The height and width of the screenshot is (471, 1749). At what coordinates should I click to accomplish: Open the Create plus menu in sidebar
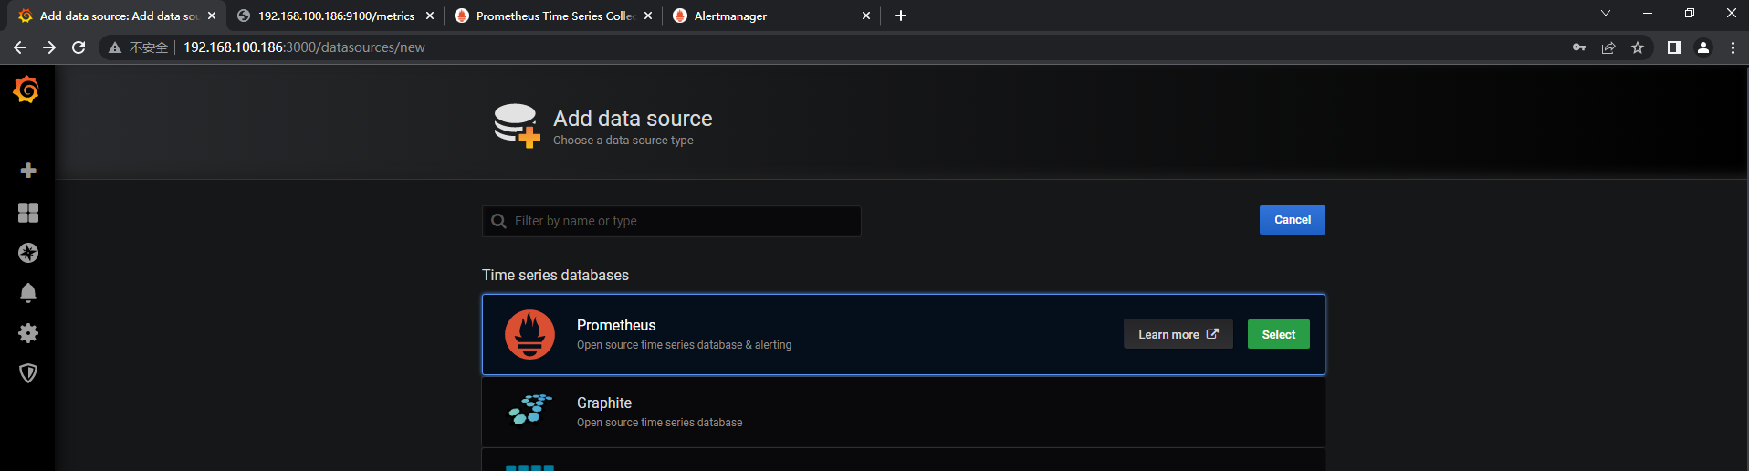(28, 171)
